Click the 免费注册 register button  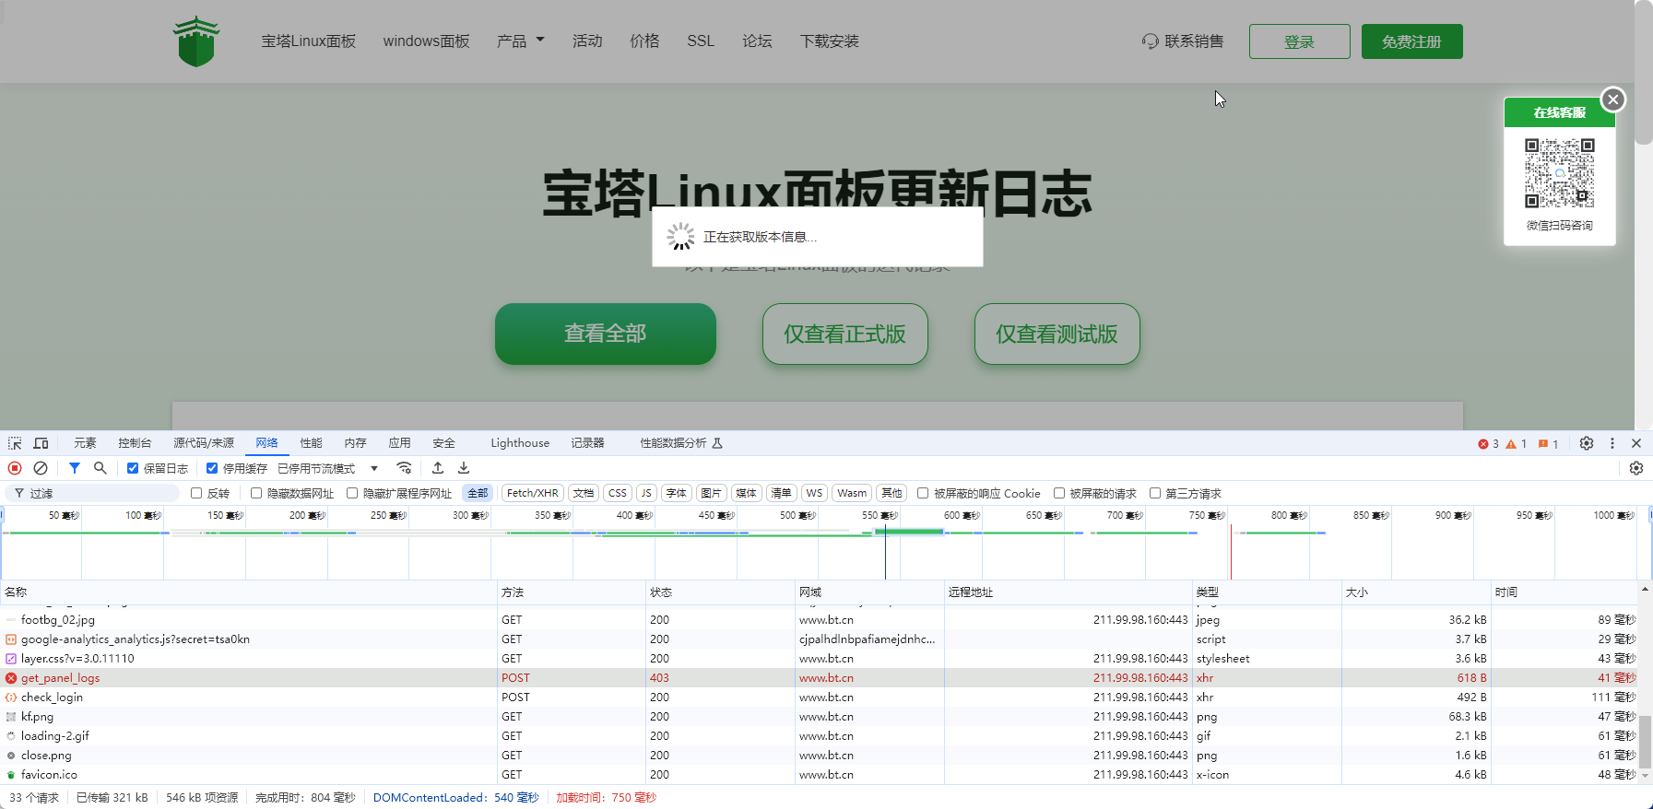[1412, 41]
